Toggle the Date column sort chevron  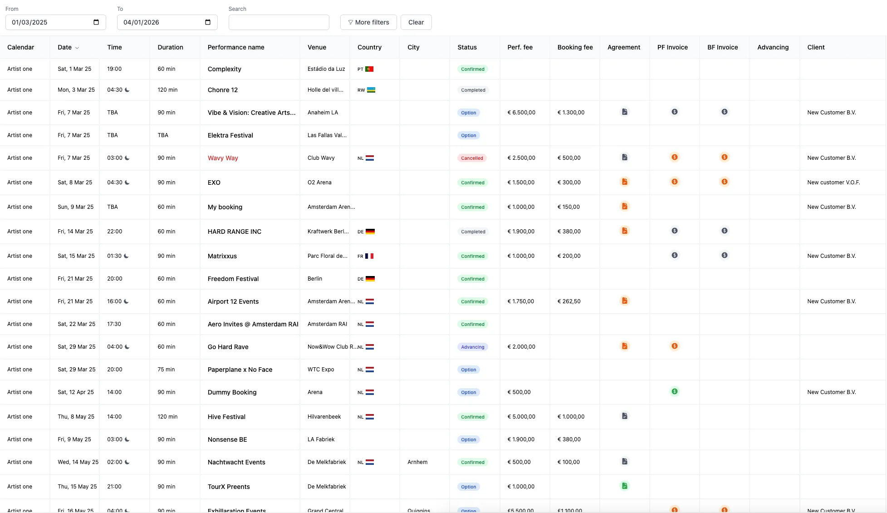coord(76,47)
